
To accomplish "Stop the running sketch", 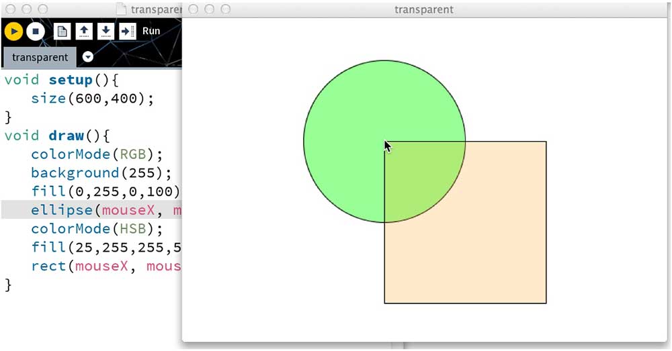I will pyautogui.click(x=36, y=32).
